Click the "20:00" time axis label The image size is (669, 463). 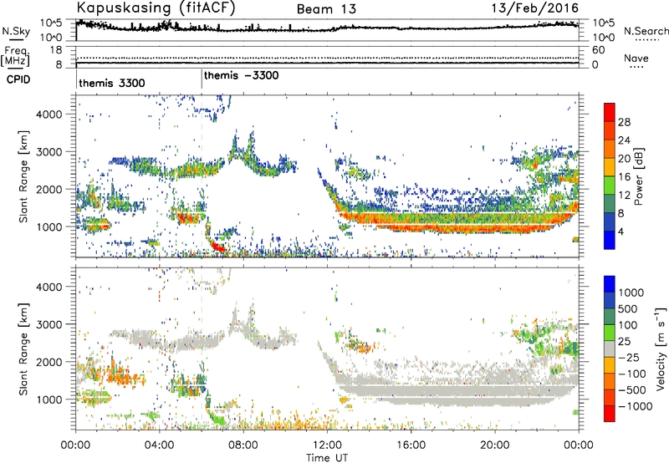[495, 445]
